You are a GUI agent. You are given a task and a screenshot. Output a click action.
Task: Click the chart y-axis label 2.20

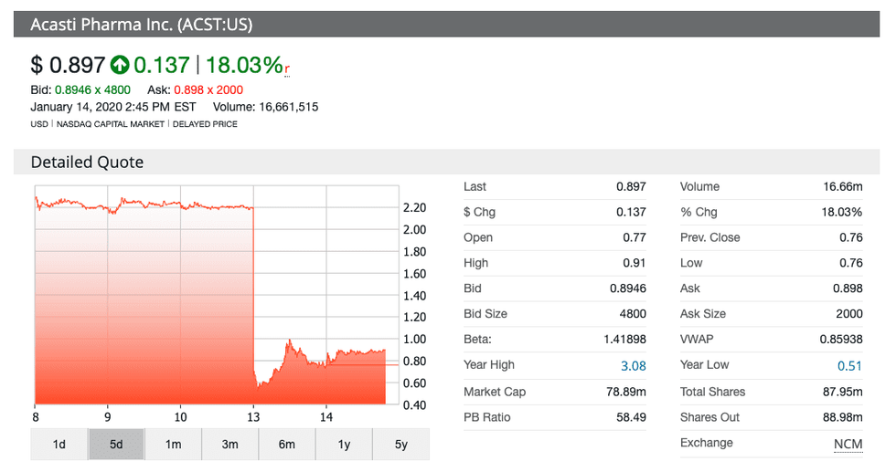[x=414, y=208]
